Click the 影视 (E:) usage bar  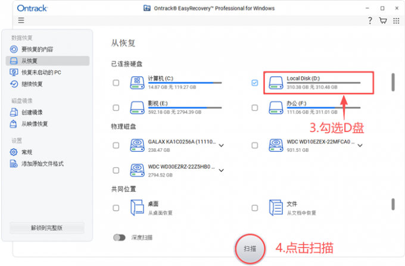click(185, 108)
